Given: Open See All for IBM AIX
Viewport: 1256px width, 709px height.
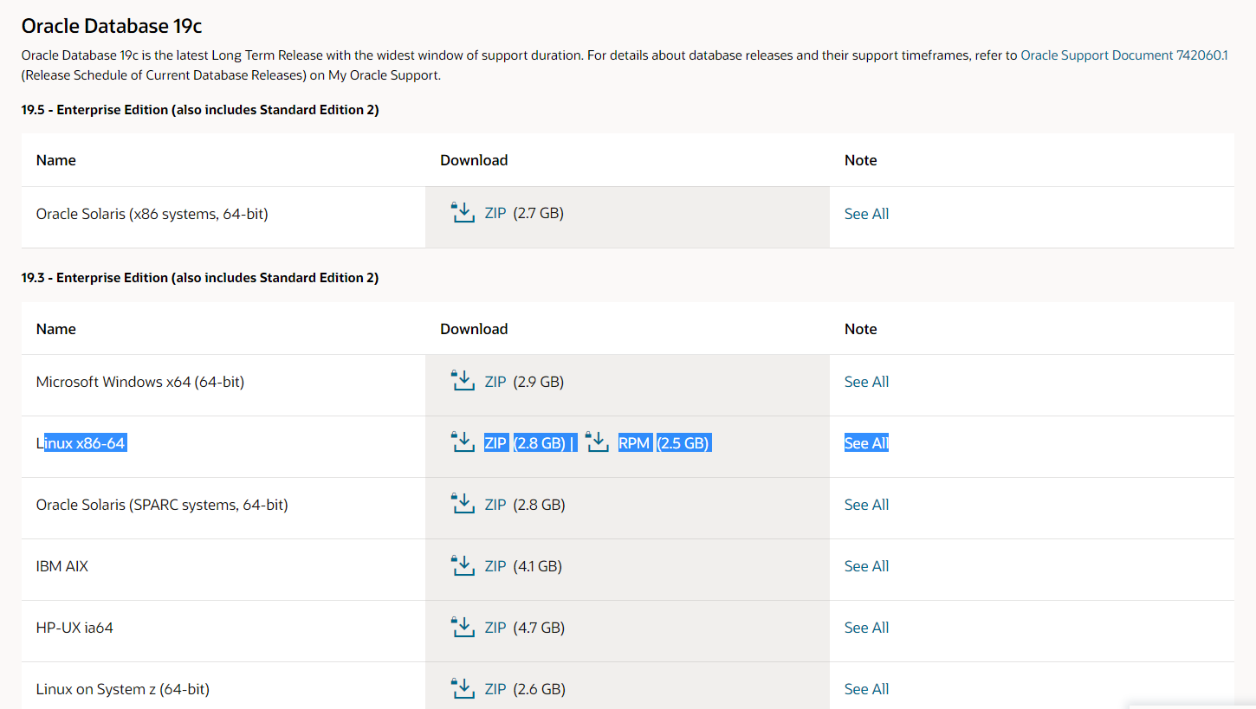Looking at the screenshot, I should pyautogui.click(x=866, y=565).
